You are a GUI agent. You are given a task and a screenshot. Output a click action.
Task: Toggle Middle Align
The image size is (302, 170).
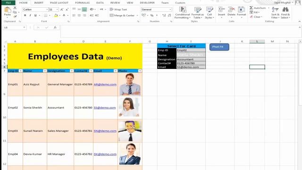[x=79, y=9]
